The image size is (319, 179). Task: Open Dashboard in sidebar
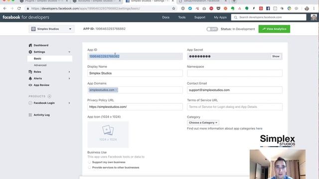(41, 45)
